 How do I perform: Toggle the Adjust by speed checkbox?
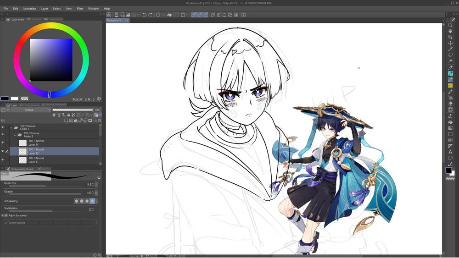(6, 215)
